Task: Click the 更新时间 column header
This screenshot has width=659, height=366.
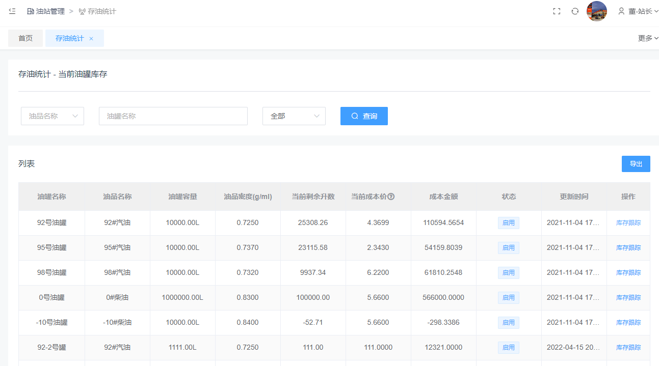Action: [574, 196]
